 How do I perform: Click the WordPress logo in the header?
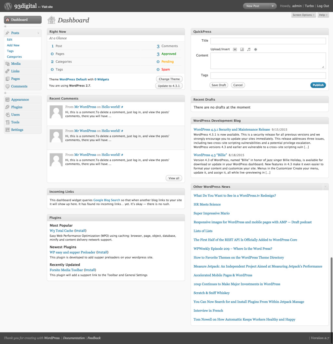click(x=8, y=6)
